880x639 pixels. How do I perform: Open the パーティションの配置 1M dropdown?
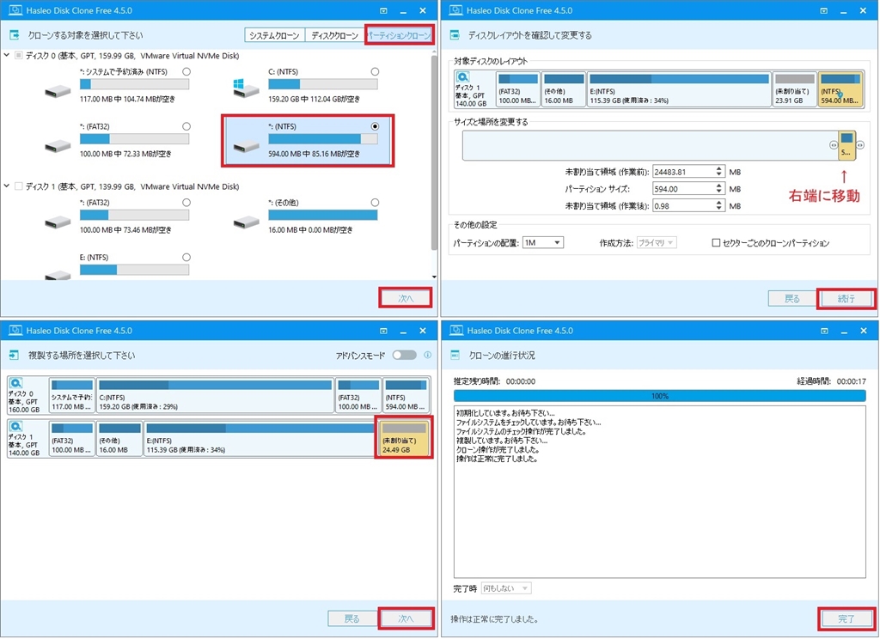click(543, 243)
